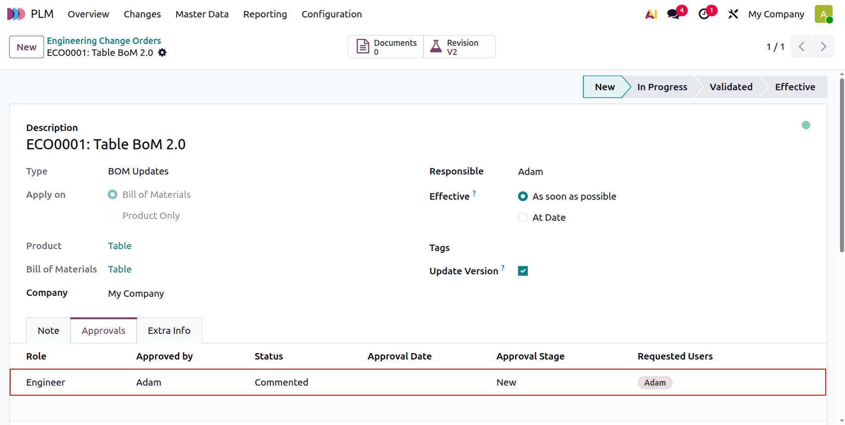Go back to Engineering Change Orders breadcrumb

(x=104, y=41)
